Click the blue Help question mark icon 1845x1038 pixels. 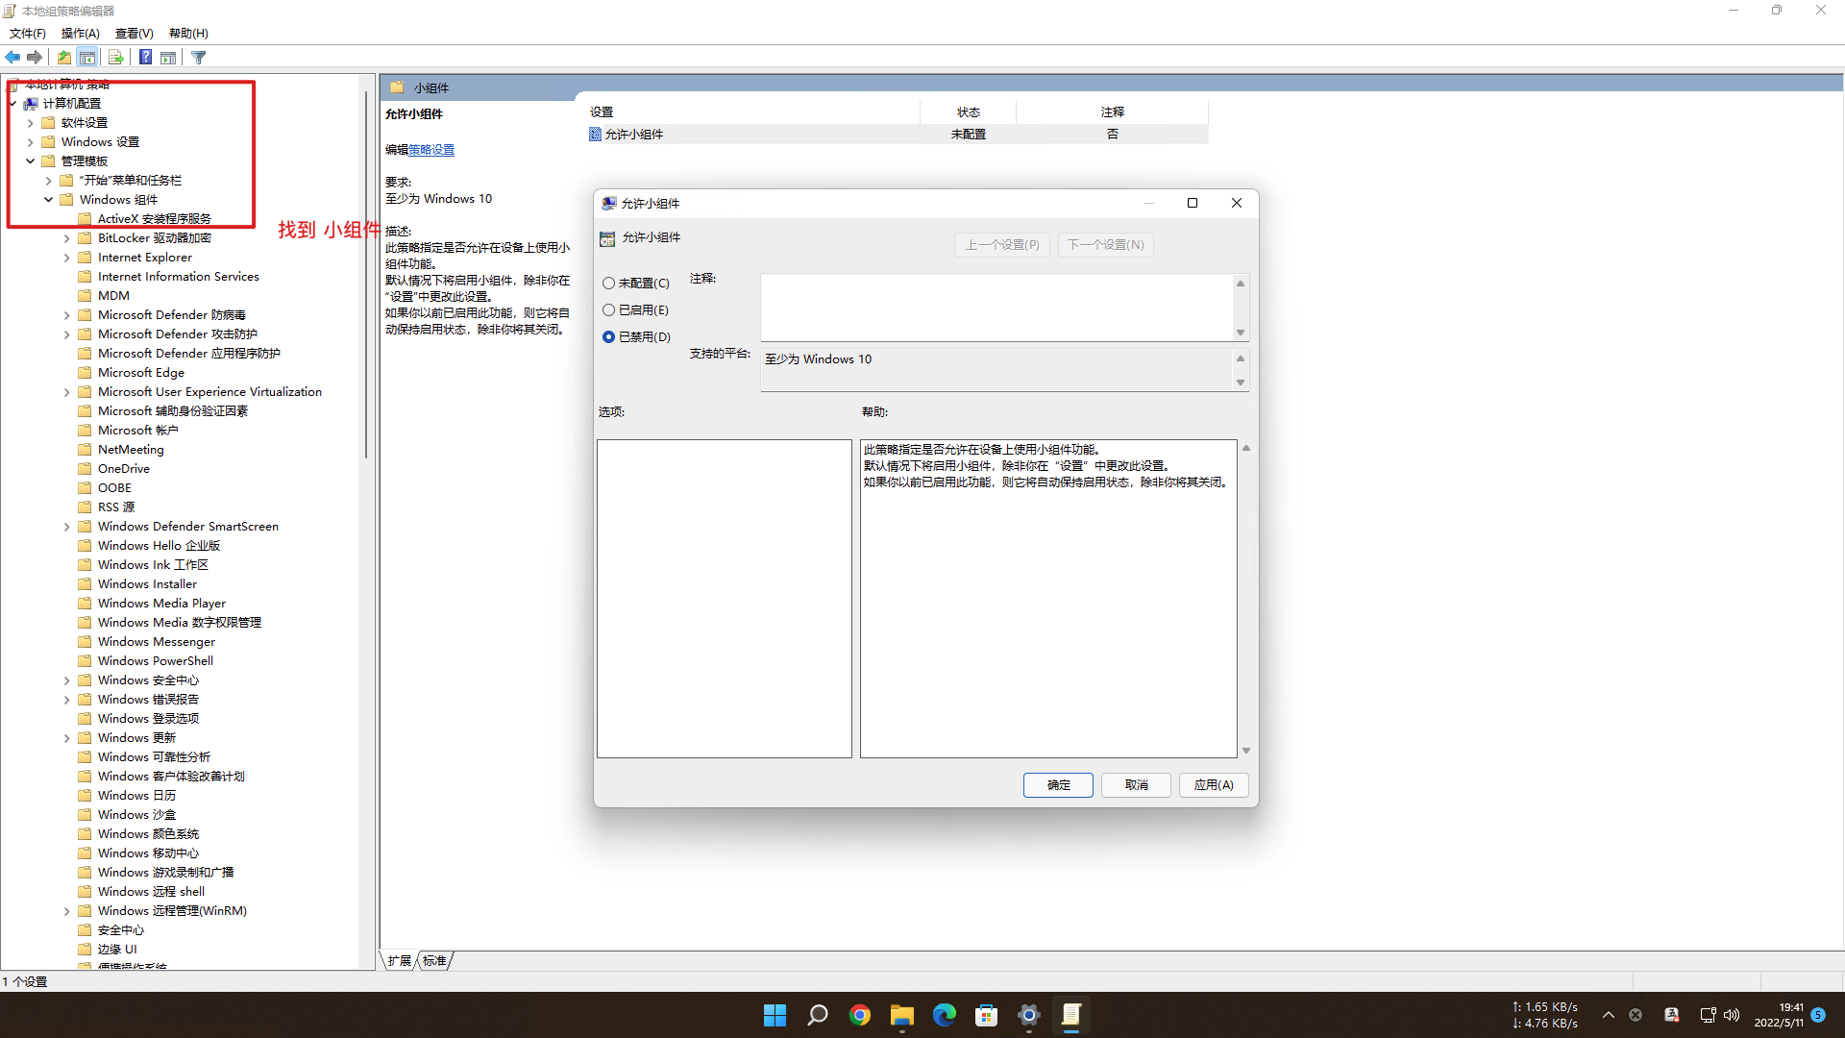(145, 58)
